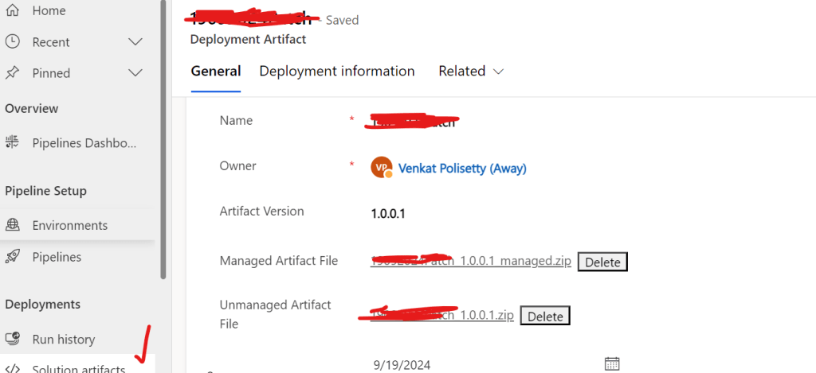Download the managed.zip artifact file

click(471, 261)
